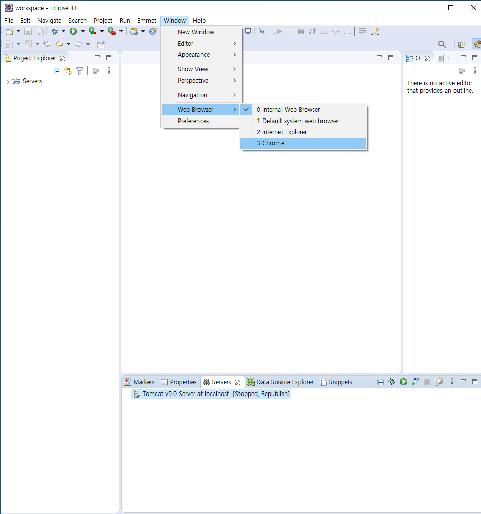The height and width of the screenshot is (514, 481).
Task: Click the Suspend pause icon
Action: click(289, 31)
